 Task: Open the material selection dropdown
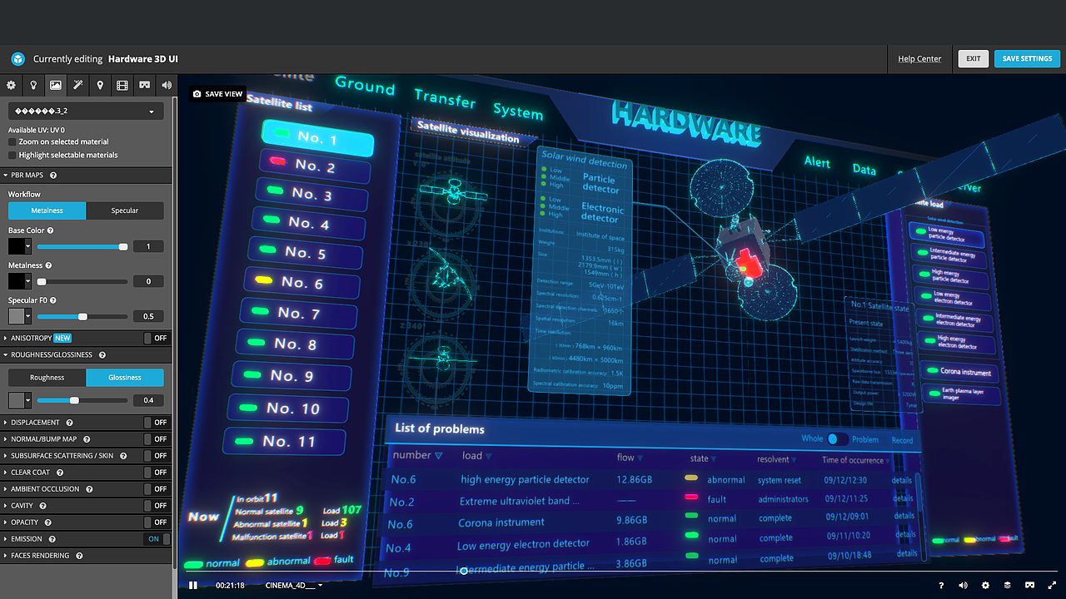click(x=86, y=111)
